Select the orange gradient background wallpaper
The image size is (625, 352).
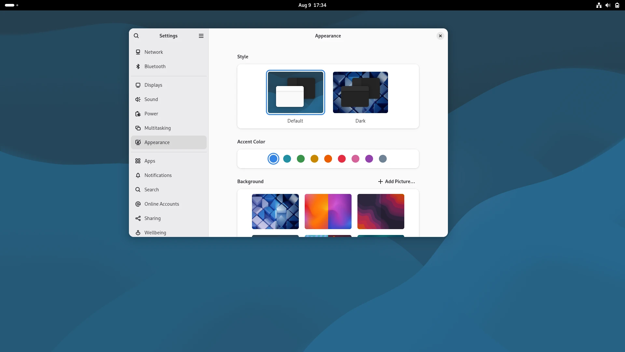point(328,211)
